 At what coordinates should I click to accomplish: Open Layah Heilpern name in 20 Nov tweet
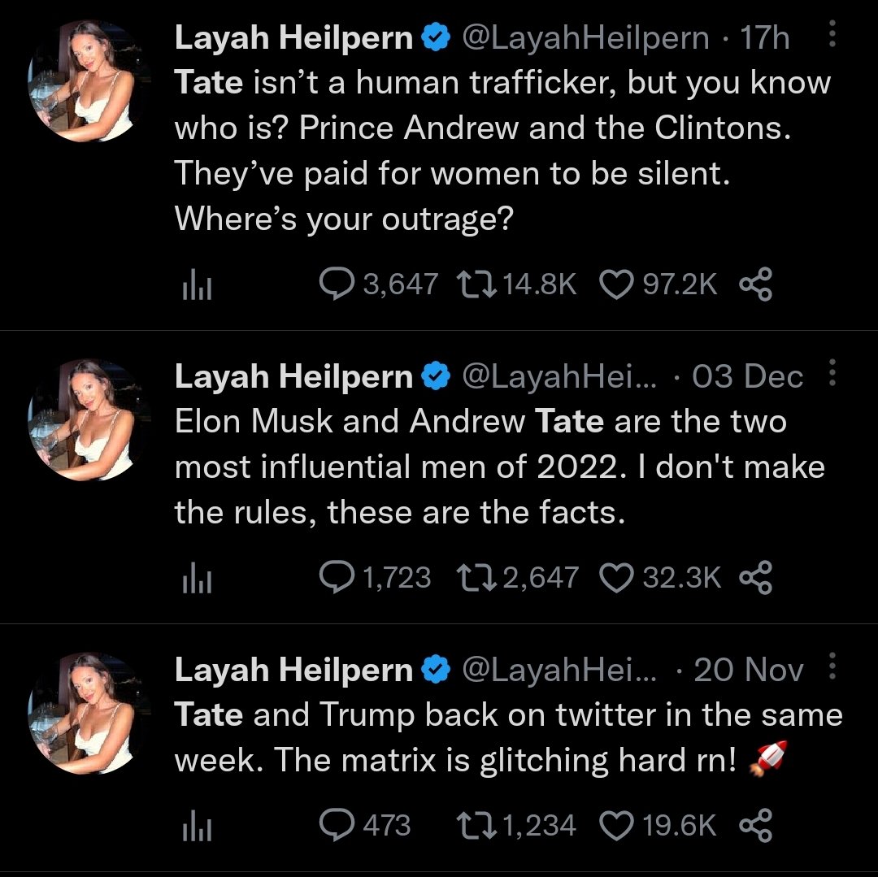(x=294, y=670)
